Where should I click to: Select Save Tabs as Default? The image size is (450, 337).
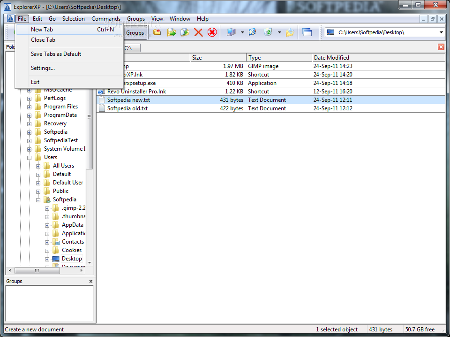point(69,54)
